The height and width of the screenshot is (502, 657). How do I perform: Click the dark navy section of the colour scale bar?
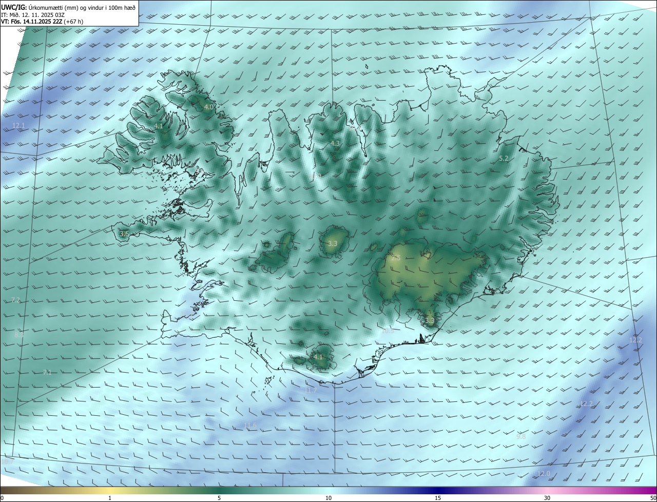click(438, 490)
